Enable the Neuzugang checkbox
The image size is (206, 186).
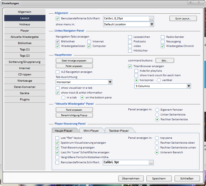tap(163, 42)
